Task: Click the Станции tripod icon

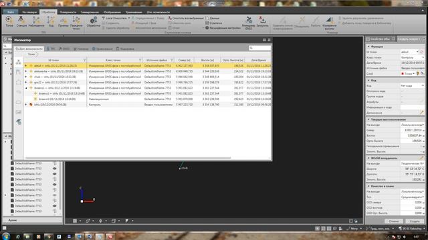Action: tap(21, 21)
